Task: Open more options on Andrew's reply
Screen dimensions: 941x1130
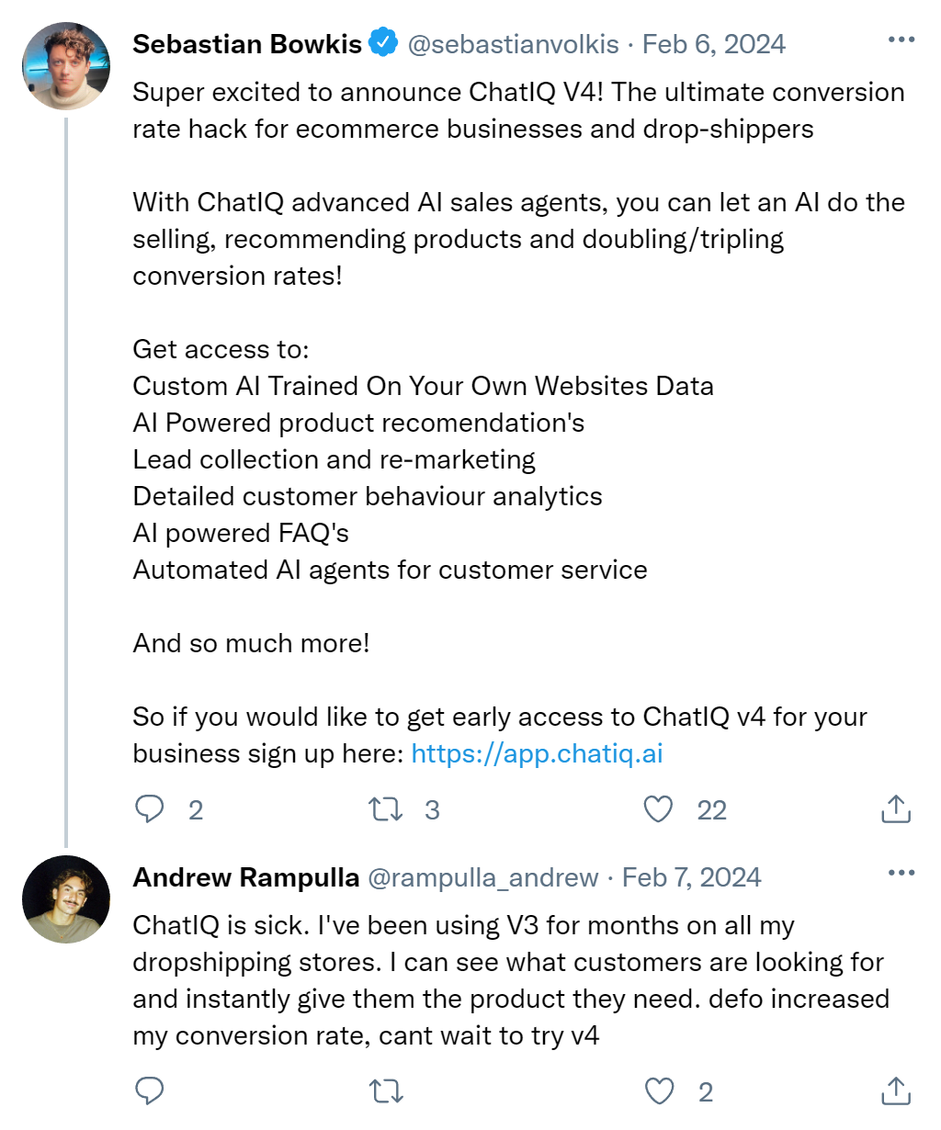Action: pyautogui.click(x=901, y=873)
